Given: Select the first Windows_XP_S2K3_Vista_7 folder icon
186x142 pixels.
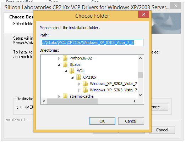Looking at the screenshot, I should [x=85, y=84].
